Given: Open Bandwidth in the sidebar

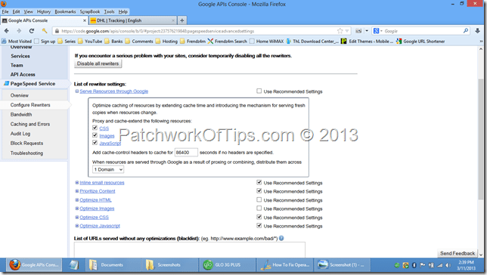Looking at the screenshot, I should pos(21,115).
